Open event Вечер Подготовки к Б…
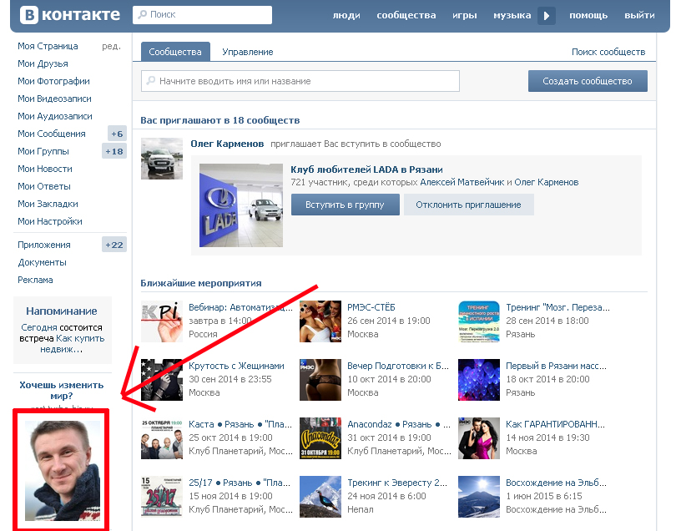Image resolution: width=676 pixels, height=531 pixels. pyautogui.click(x=398, y=366)
